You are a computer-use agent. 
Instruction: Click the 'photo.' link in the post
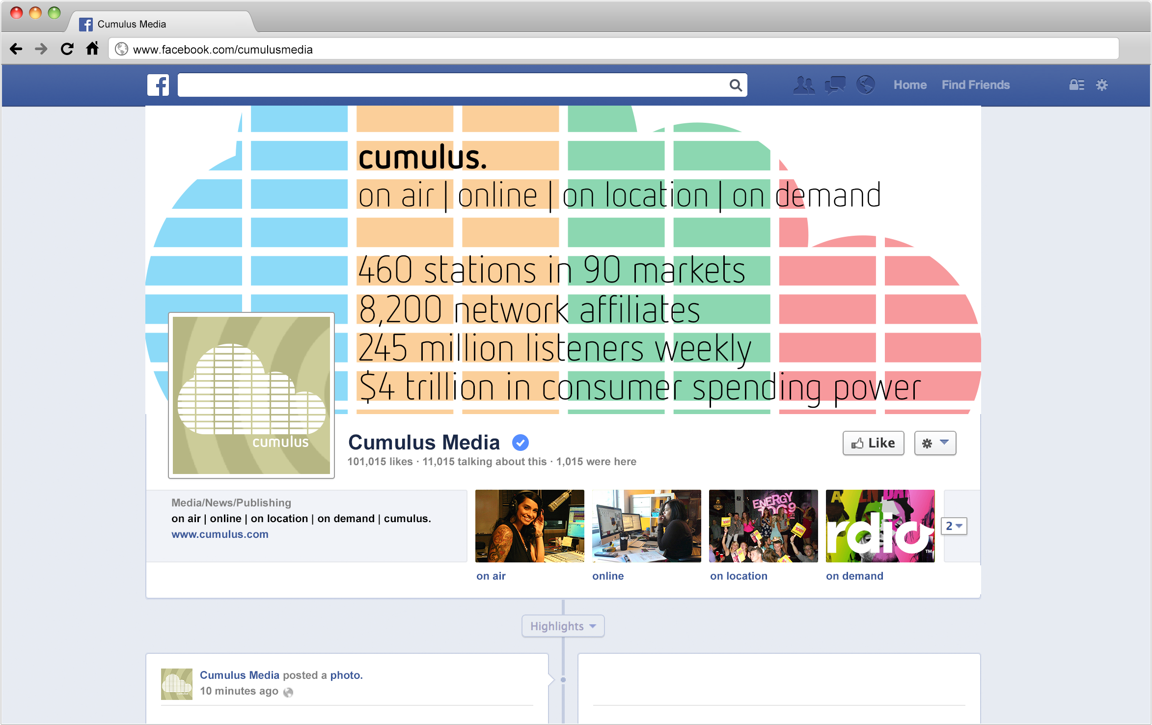[x=347, y=675]
